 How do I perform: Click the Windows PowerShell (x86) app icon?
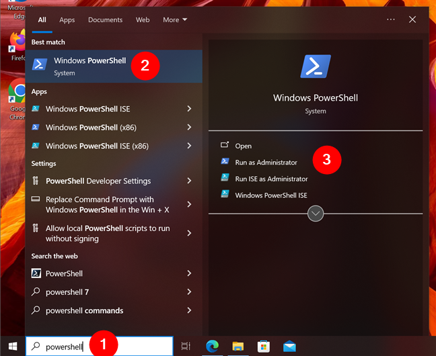(35, 127)
